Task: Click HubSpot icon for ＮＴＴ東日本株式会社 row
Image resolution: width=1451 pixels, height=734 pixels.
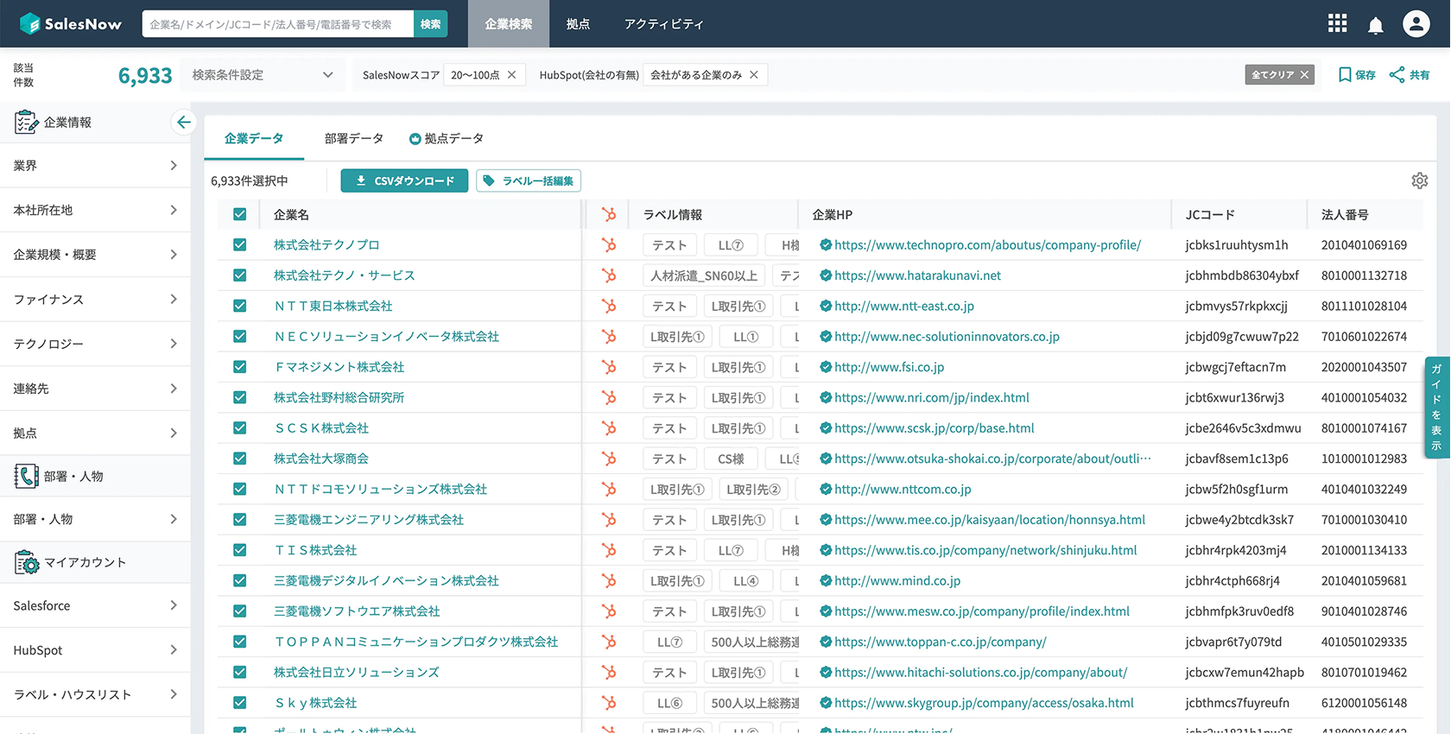Action: (609, 306)
